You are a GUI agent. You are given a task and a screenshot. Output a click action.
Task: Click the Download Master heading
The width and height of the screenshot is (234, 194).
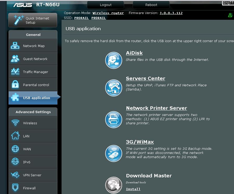[x=149, y=176]
